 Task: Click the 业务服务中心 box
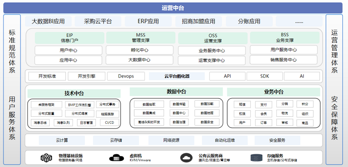212,50
